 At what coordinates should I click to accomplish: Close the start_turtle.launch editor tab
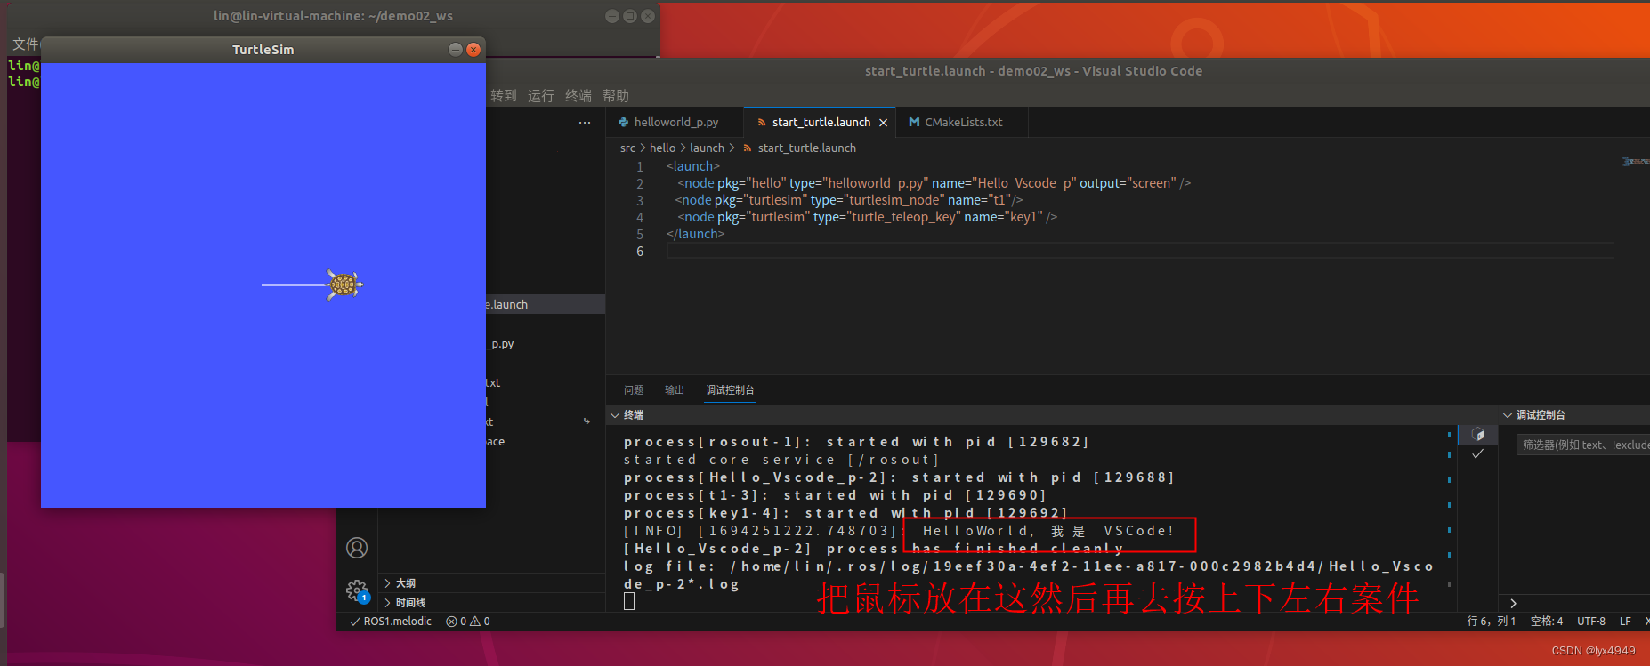(883, 123)
